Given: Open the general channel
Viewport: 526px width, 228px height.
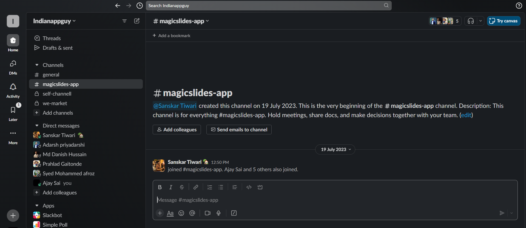Looking at the screenshot, I should (86, 75).
